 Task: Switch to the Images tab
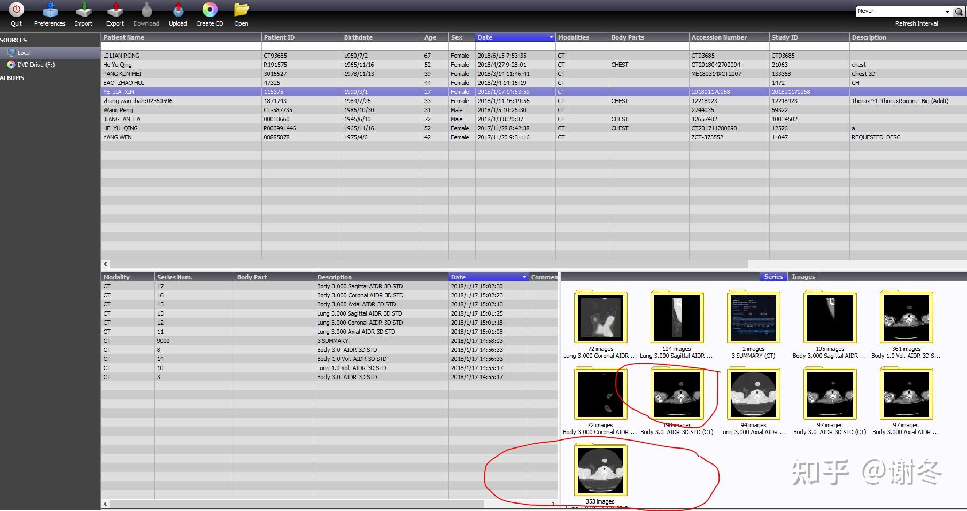803,277
